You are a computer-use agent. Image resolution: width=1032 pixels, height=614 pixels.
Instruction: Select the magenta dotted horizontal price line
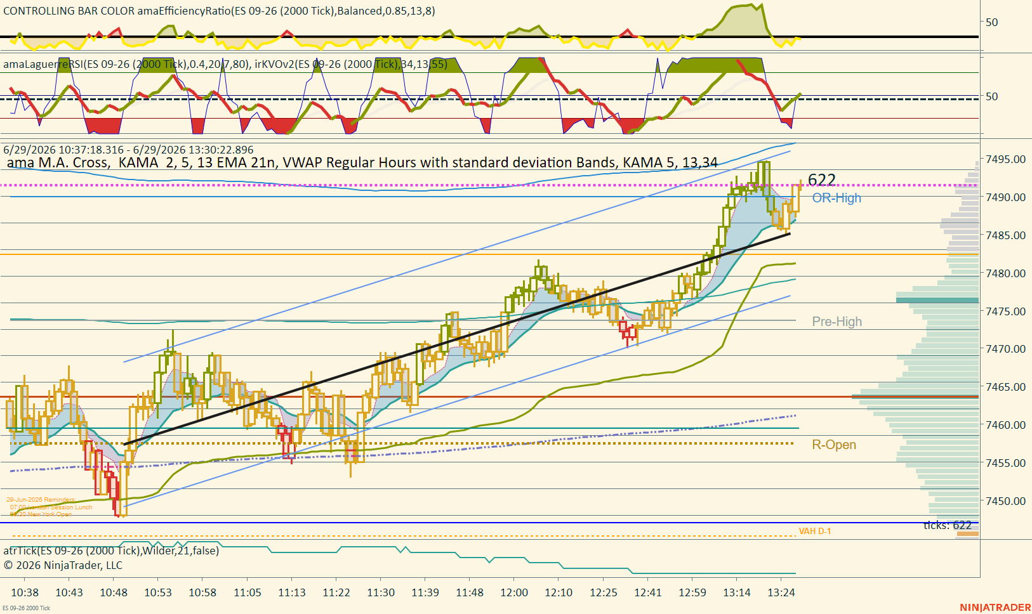[489, 185]
